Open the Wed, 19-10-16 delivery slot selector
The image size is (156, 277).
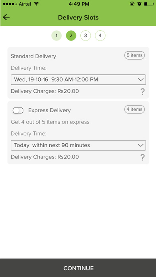[x=78, y=80]
